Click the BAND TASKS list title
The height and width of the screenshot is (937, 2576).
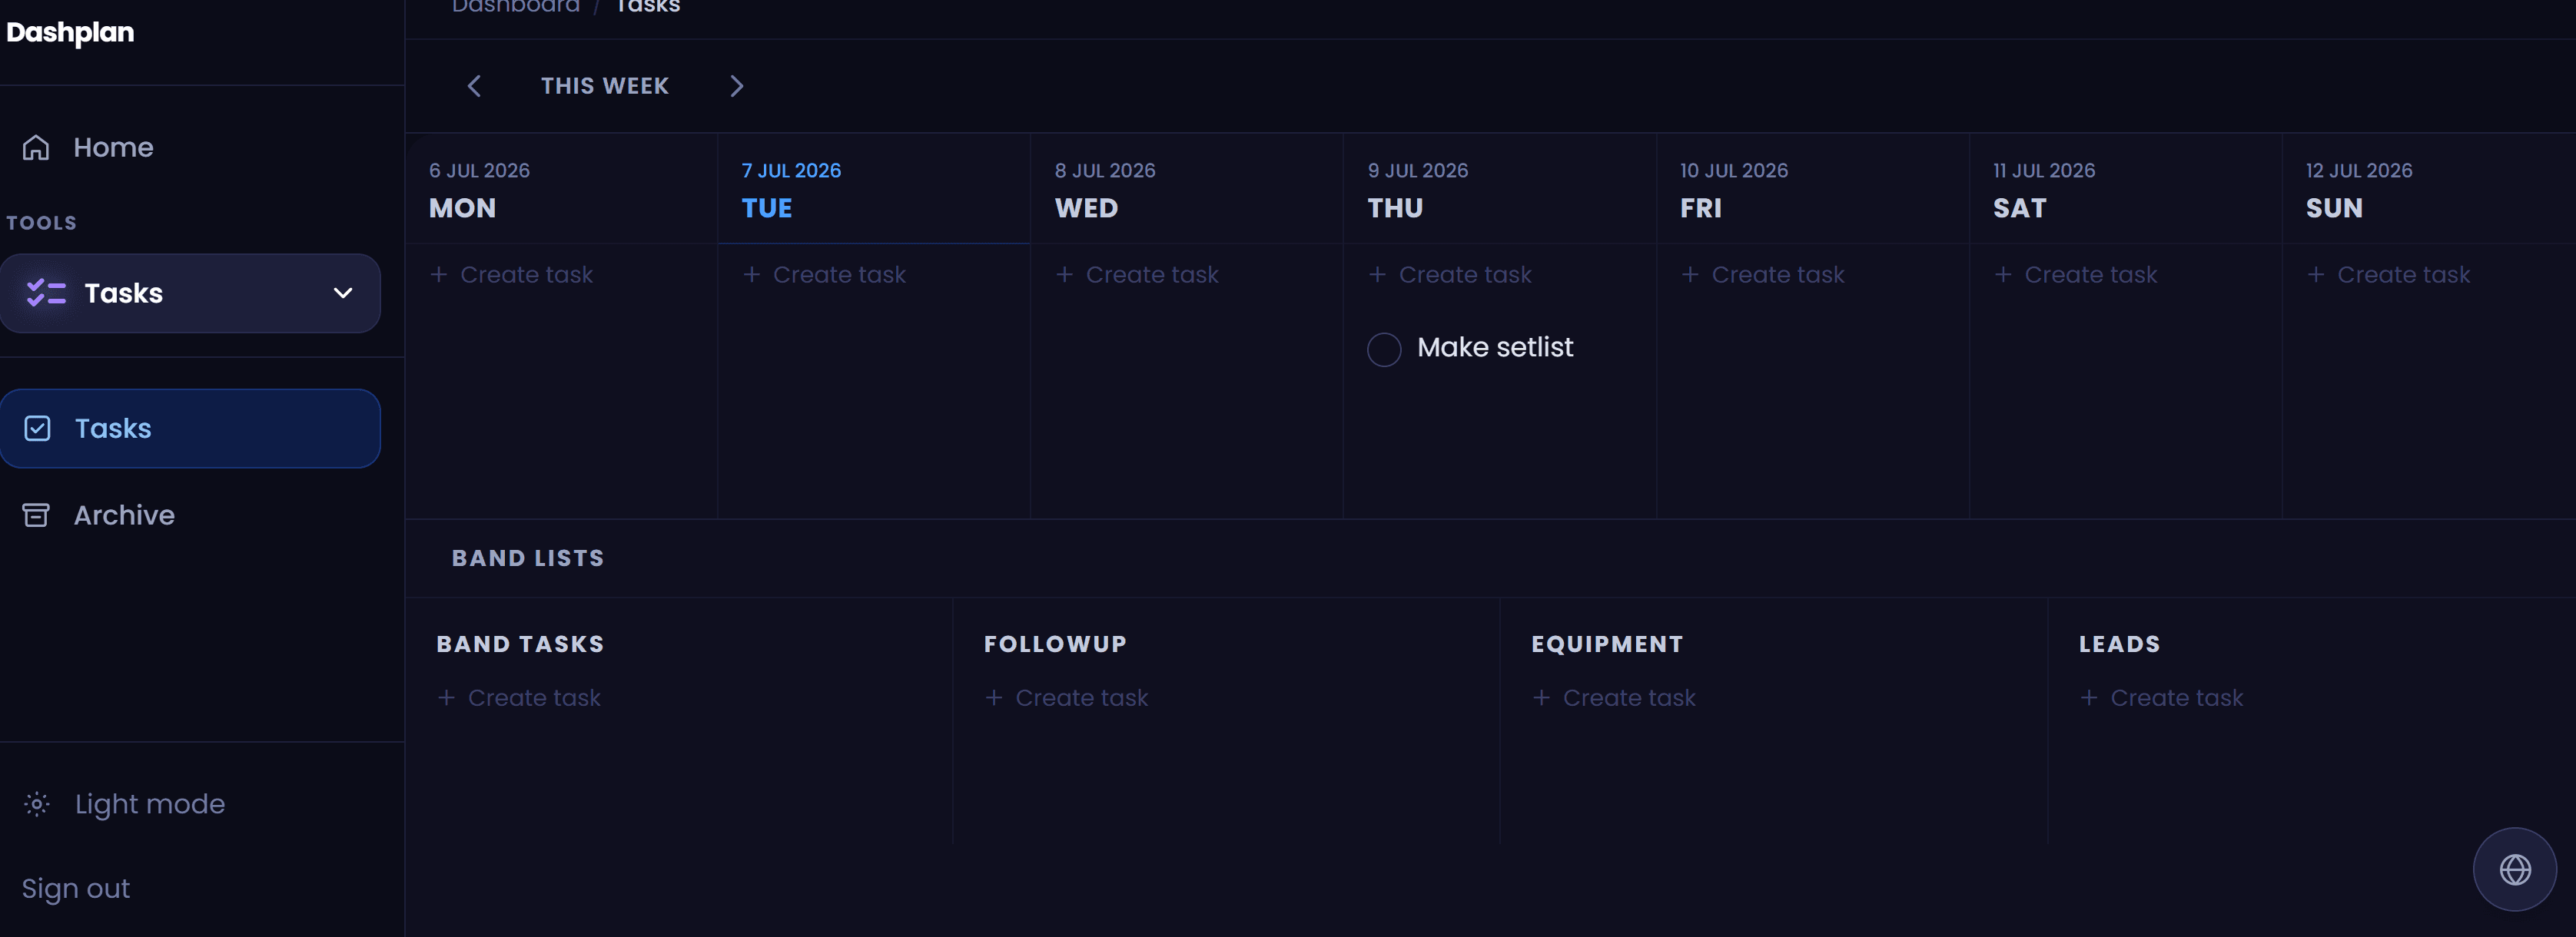click(520, 644)
